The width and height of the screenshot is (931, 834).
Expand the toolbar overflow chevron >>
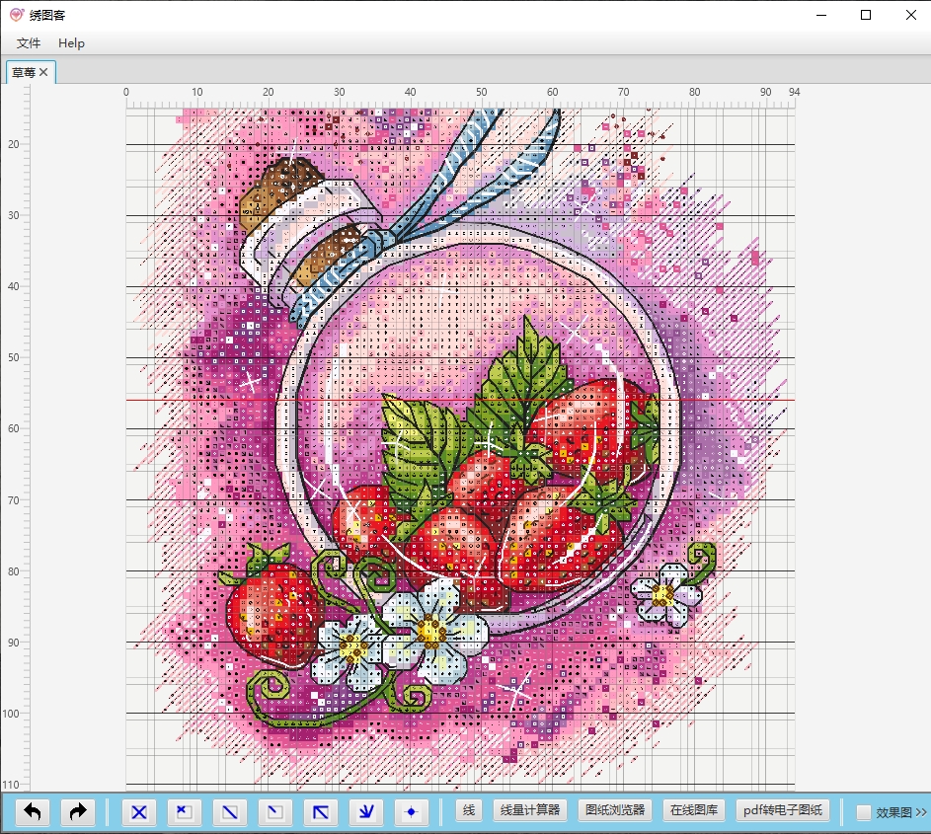point(921,812)
